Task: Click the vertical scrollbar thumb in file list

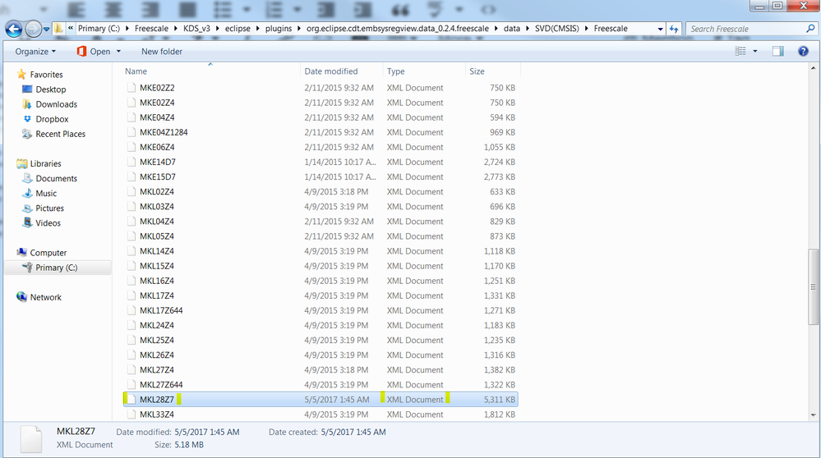Action: (813, 286)
